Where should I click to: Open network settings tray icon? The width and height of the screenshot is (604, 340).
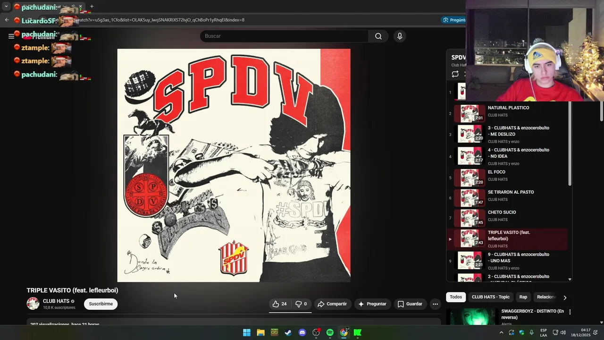555,332
